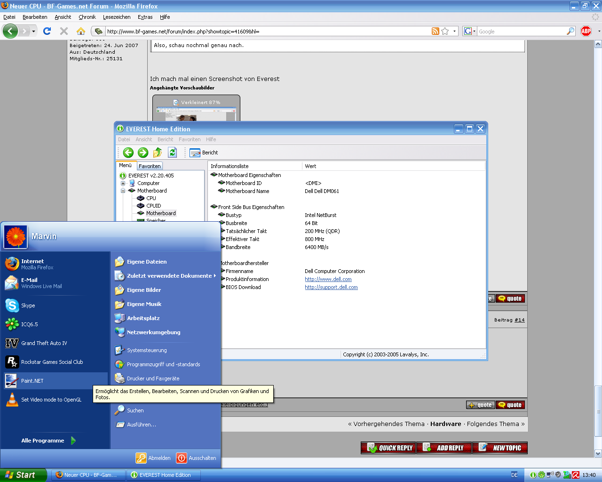Click Set Video mode to OpenGL
This screenshot has width=602, height=482.
pos(55,400)
